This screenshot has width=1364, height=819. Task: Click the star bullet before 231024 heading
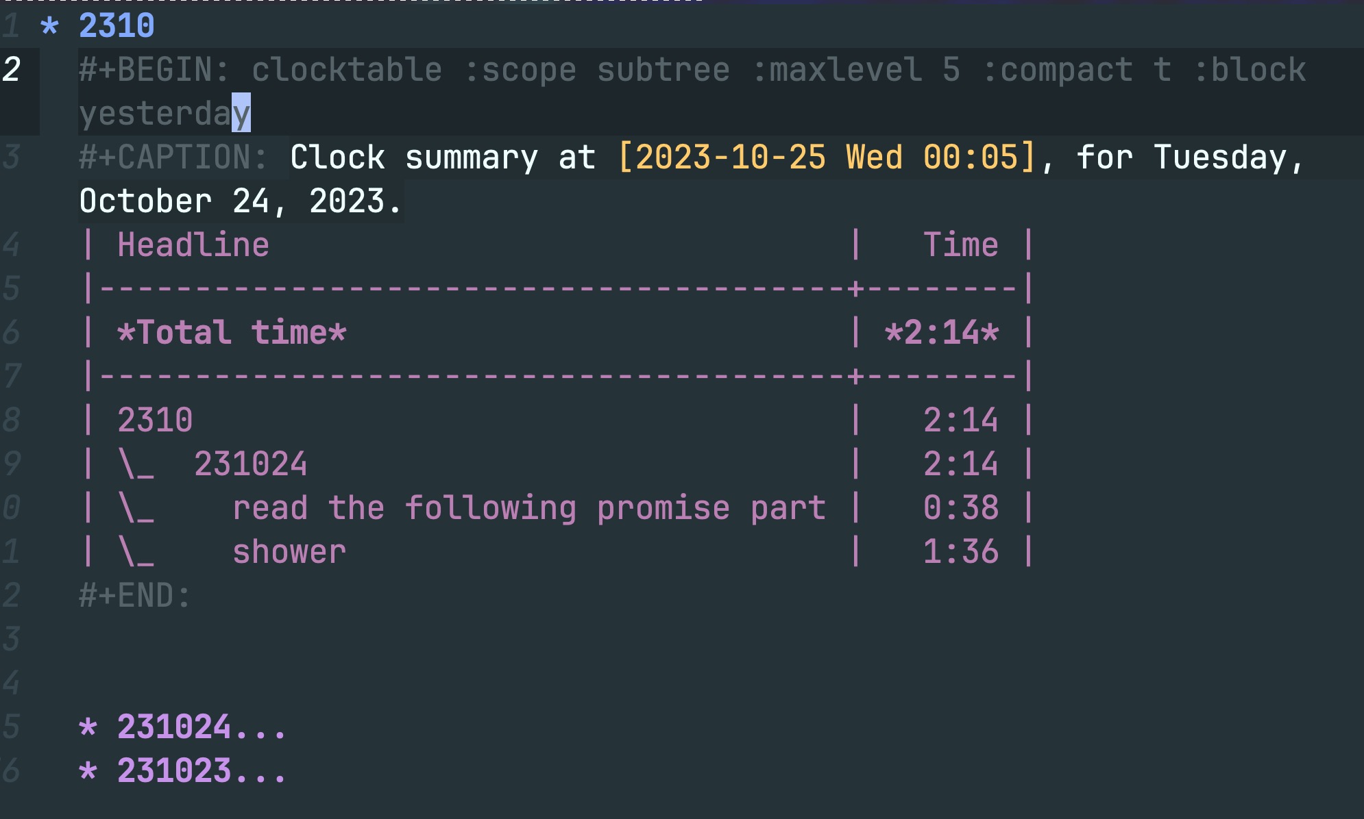[x=88, y=728]
